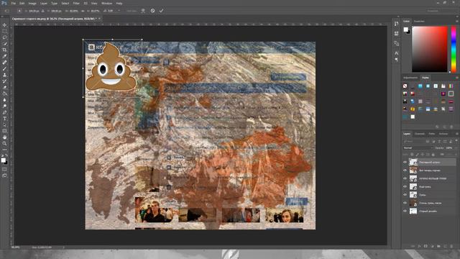Click the delete layer trash icon
The width and height of the screenshot is (460, 259).
[x=451, y=246]
